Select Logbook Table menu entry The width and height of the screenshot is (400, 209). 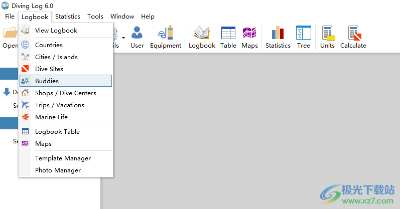(x=66, y=131)
